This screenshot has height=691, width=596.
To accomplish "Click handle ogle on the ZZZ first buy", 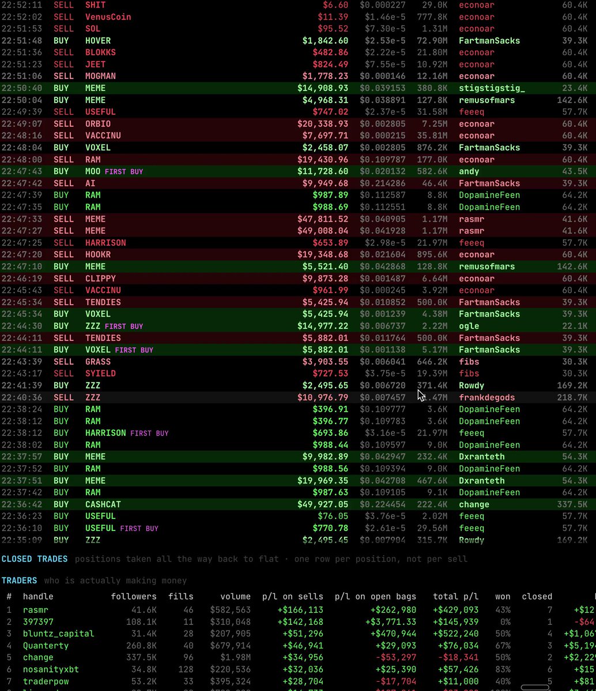I will point(469,326).
